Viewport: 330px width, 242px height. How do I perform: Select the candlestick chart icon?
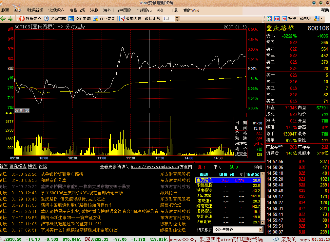(269, 19)
